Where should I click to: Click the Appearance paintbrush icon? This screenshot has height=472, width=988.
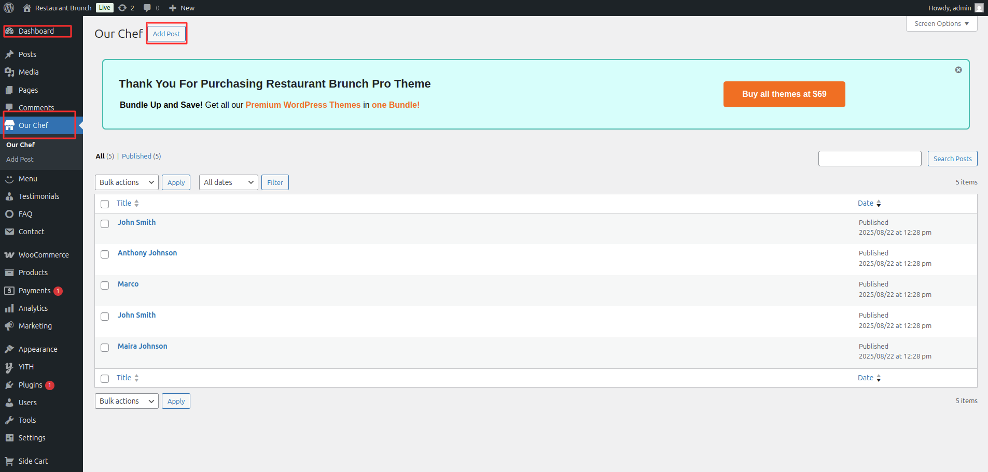pyautogui.click(x=9, y=349)
